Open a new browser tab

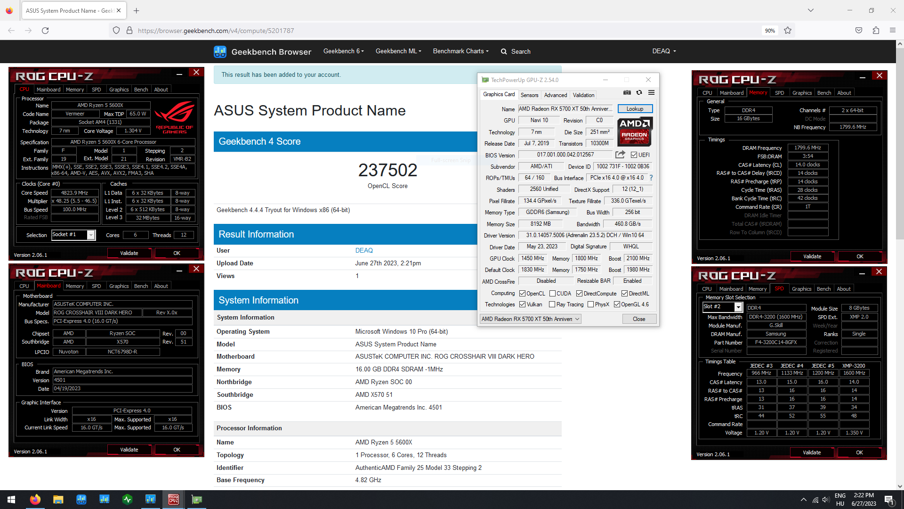137,10
